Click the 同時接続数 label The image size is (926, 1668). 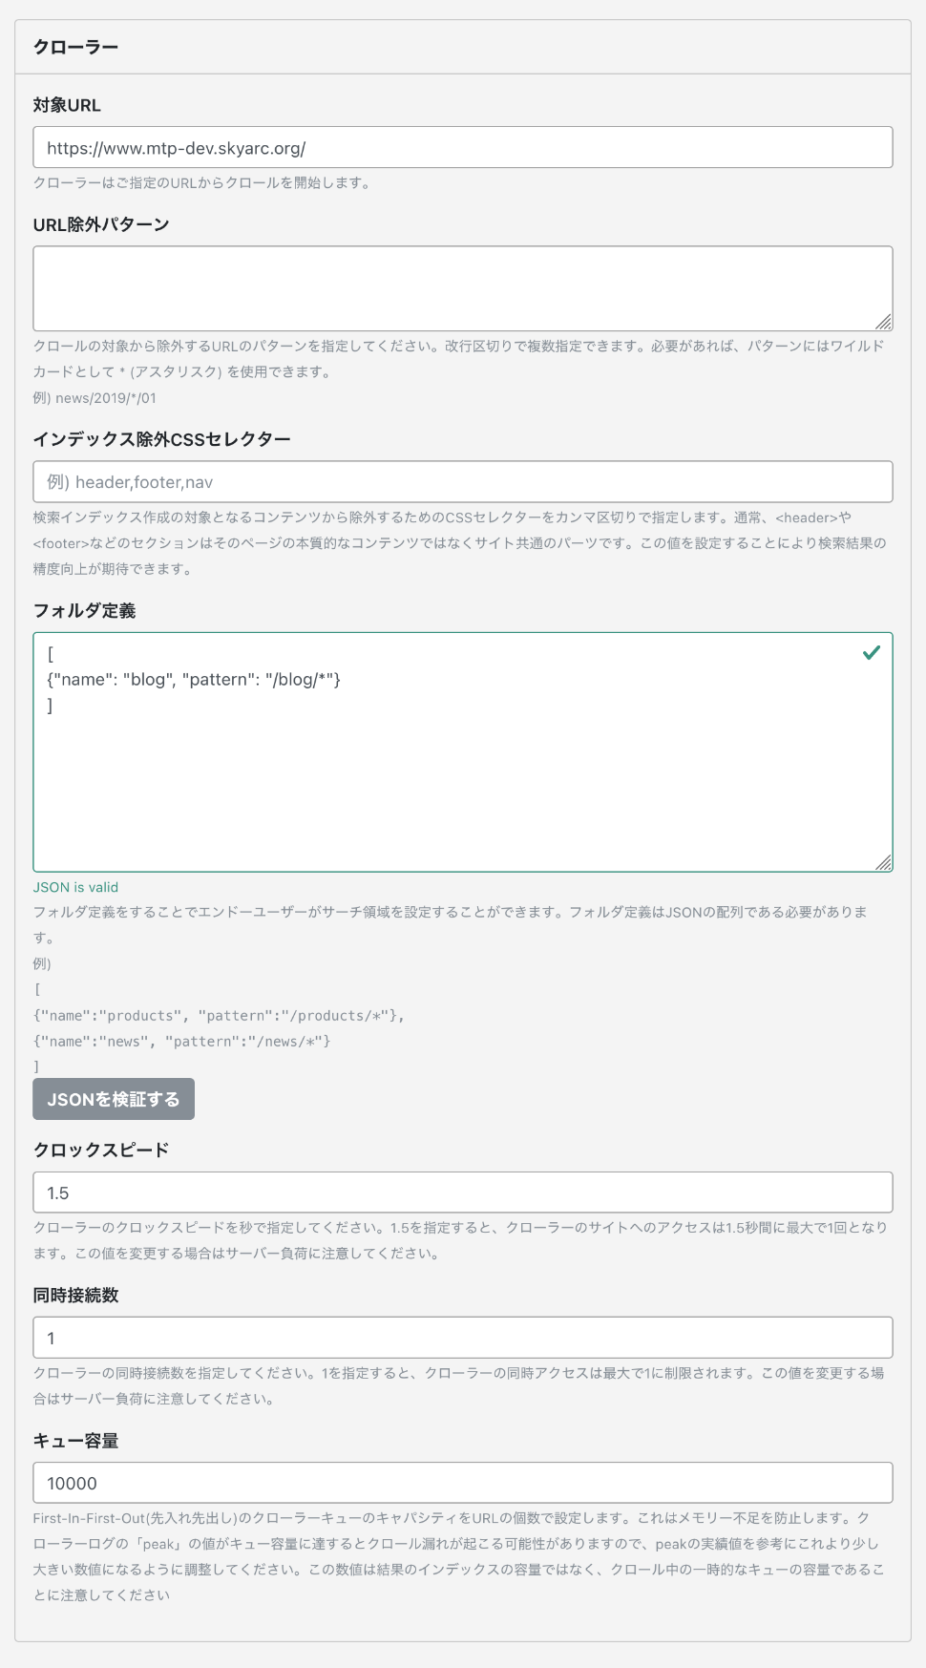pyautogui.click(x=75, y=1296)
